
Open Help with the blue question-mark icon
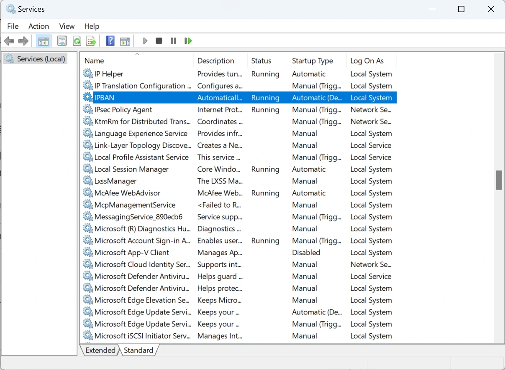(110, 41)
